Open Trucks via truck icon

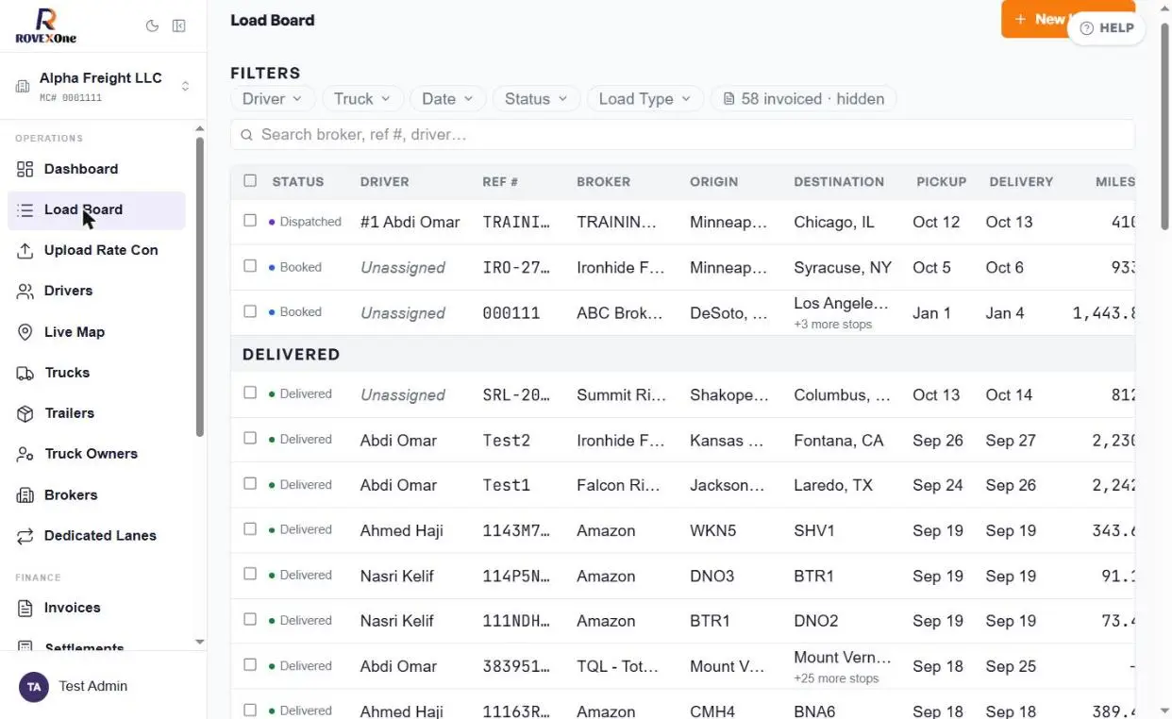[25, 373]
